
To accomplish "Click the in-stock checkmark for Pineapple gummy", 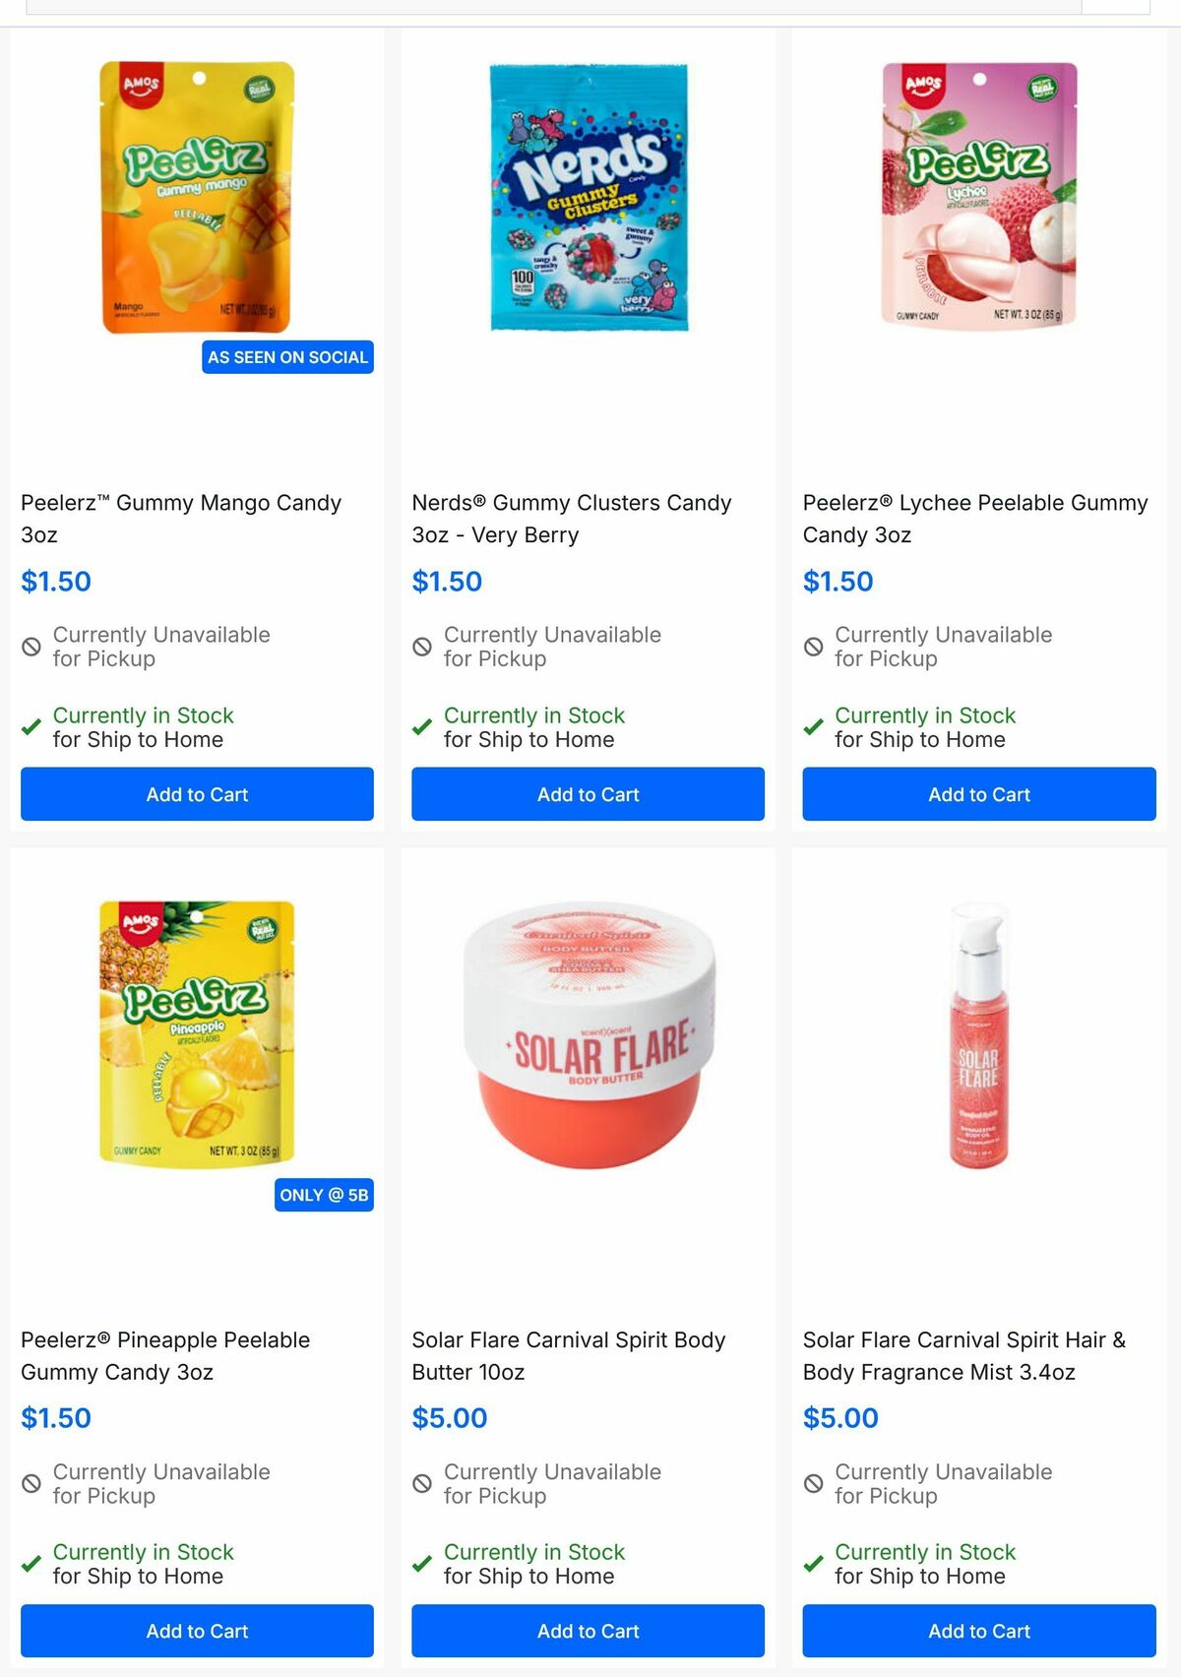I will [31, 1564].
